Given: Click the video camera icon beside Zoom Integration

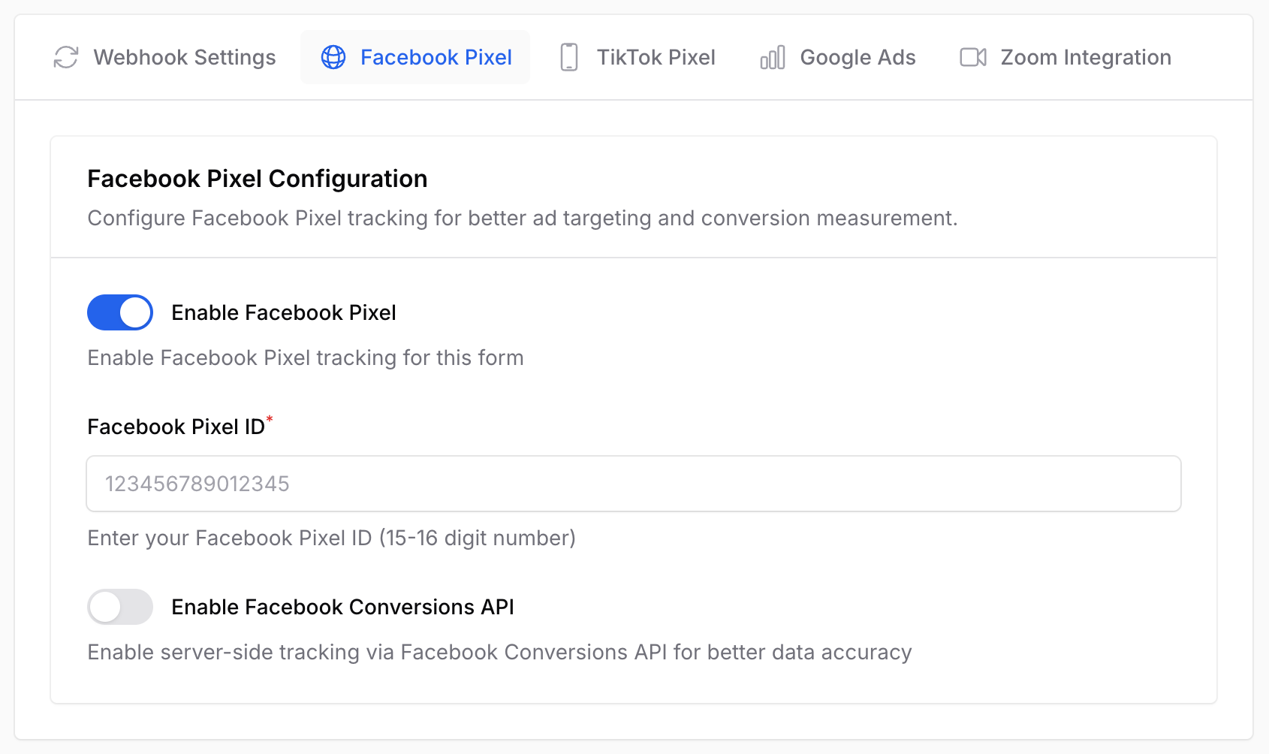Looking at the screenshot, I should pyautogui.click(x=973, y=57).
